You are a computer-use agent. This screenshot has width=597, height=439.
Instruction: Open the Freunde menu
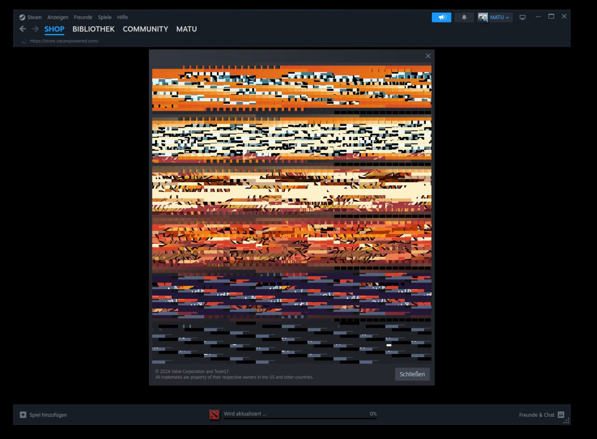tap(83, 17)
